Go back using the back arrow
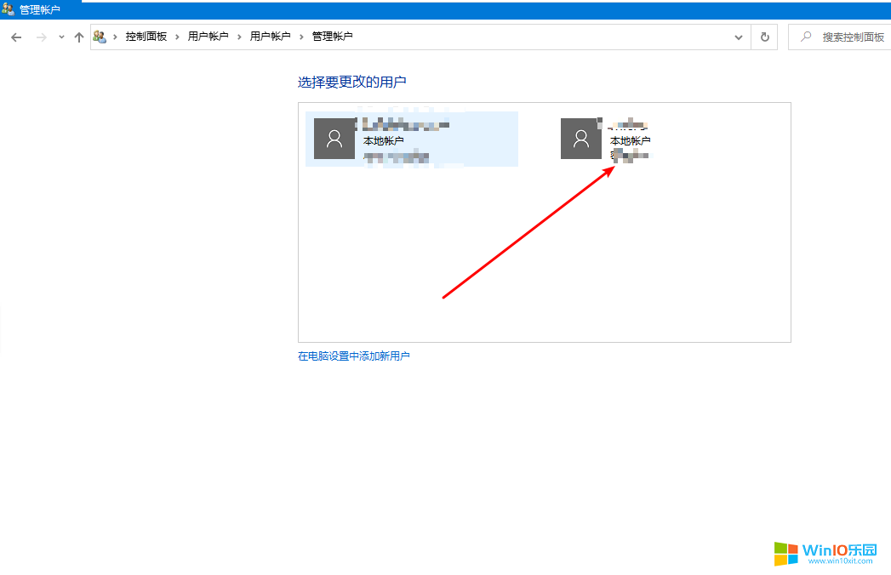Viewport: 891px width, 575px height. click(x=16, y=37)
